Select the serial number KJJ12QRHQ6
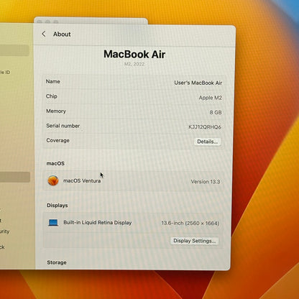The height and width of the screenshot is (299, 299). coord(205,127)
